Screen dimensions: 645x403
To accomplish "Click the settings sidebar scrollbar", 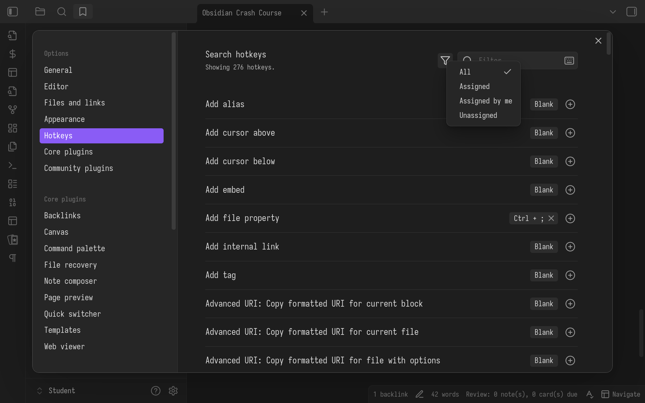I will pyautogui.click(x=174, y=131).
